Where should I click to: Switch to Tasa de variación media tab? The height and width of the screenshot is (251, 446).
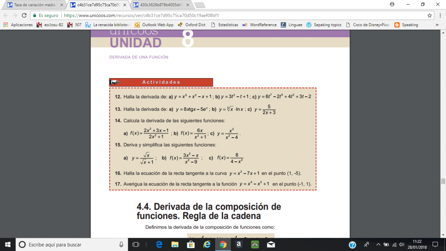click(x=35, y=5)
